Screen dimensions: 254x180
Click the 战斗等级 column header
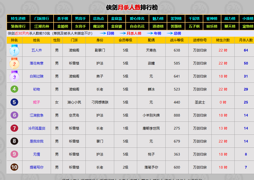pyautogui.click(x=177, y=40)
